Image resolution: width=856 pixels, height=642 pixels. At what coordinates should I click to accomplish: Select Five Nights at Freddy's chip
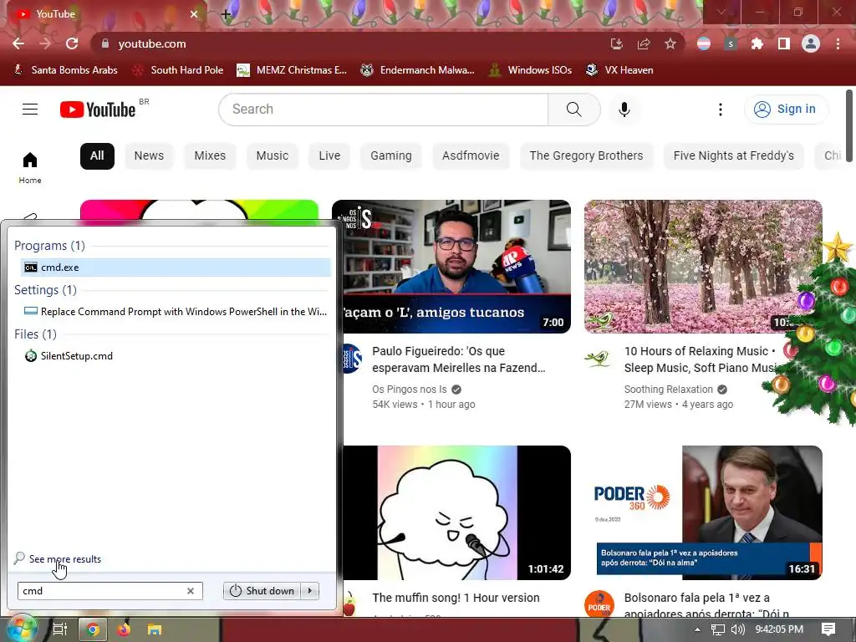(734, 155)
